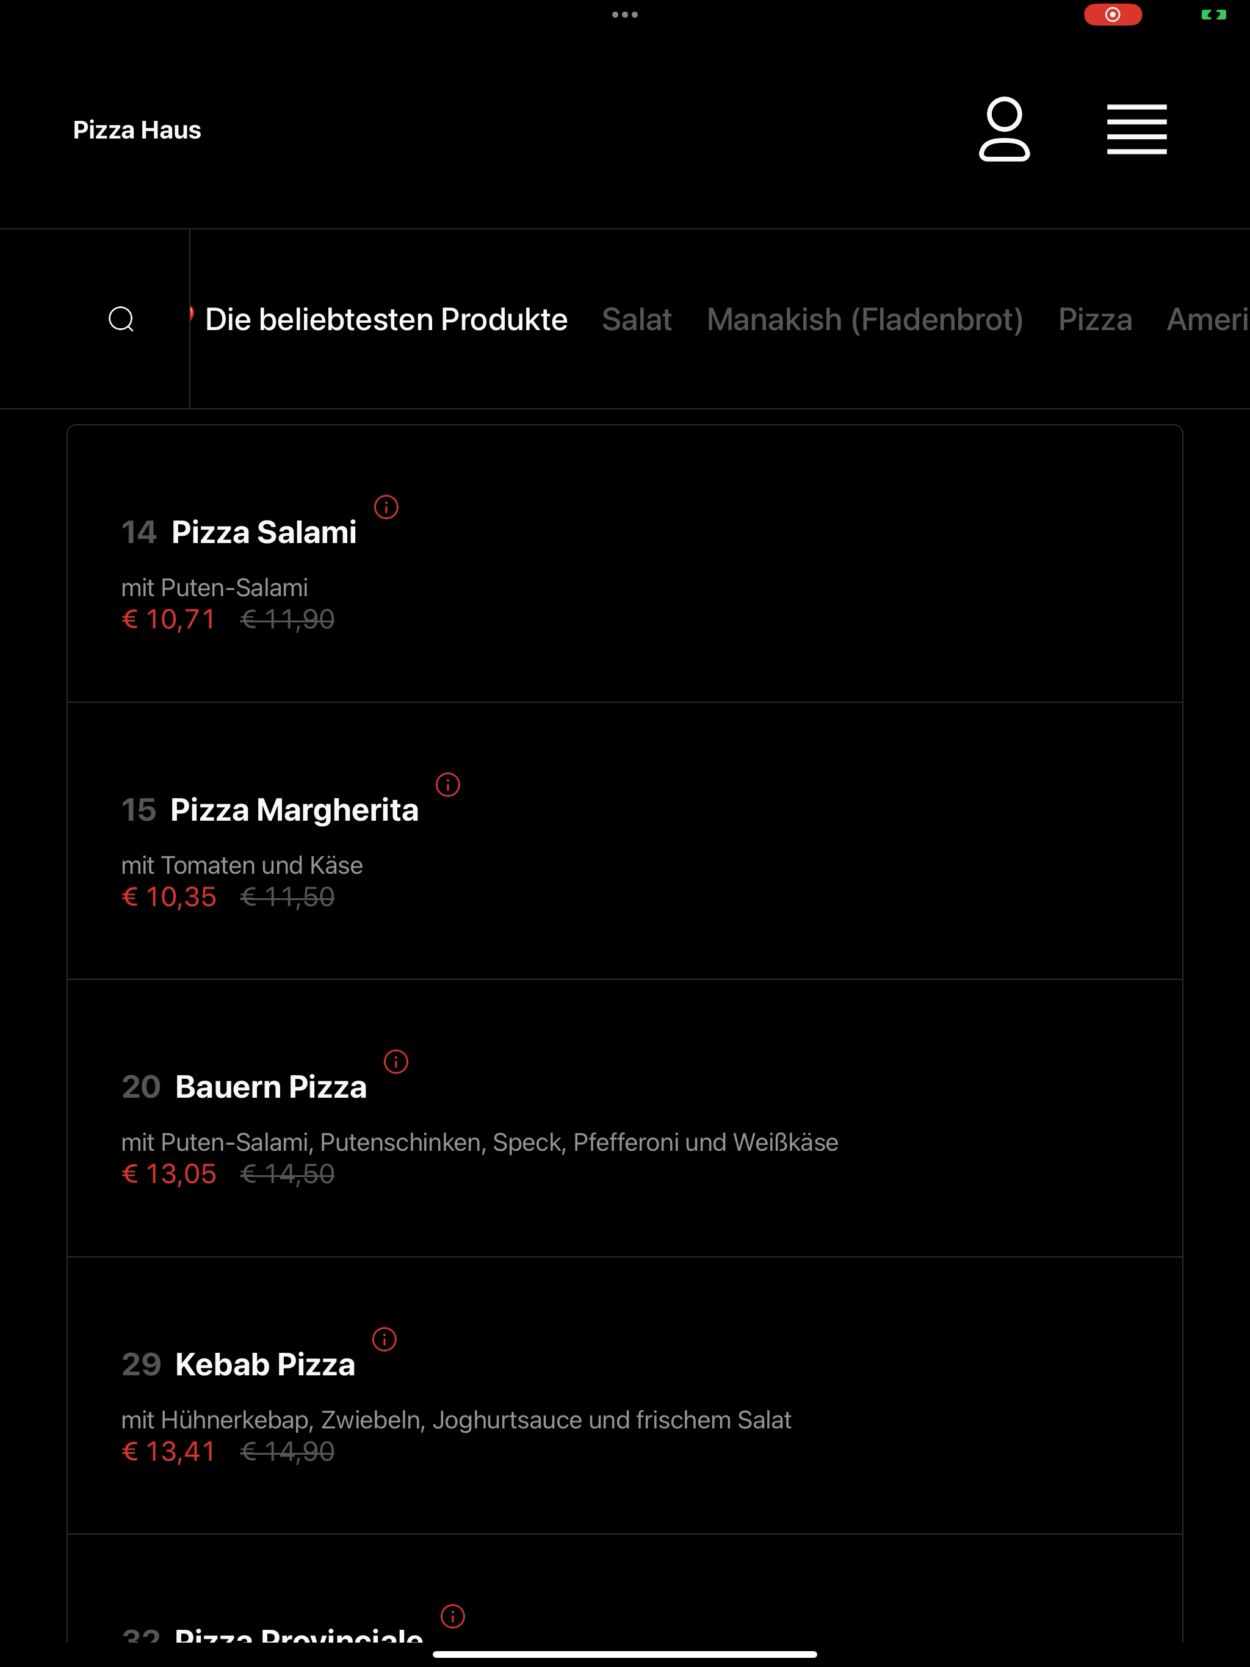1250x1667 pixels.
Task: Show info for Pizza Margherita
Action: click(x=448, y=785)
